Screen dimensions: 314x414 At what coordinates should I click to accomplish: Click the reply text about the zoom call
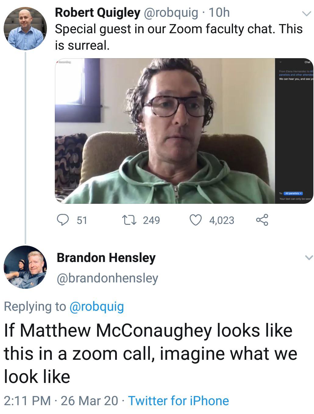(149, 353)
